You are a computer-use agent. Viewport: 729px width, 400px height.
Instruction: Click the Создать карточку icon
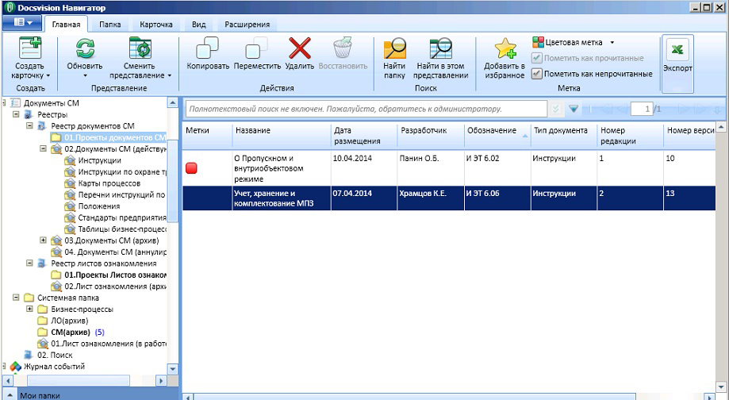point(30,48)
